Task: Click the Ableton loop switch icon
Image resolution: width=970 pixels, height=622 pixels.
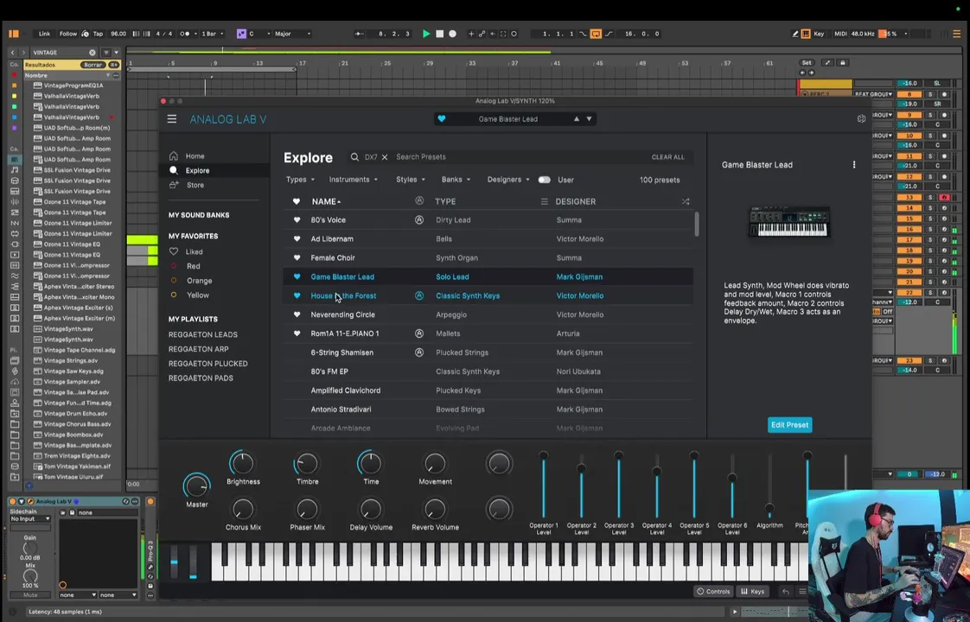Action: [x=596, y=34]
